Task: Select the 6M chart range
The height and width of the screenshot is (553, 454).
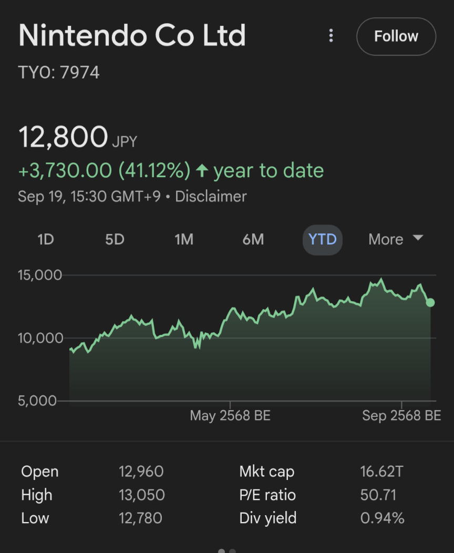Action: click(253, 240)
